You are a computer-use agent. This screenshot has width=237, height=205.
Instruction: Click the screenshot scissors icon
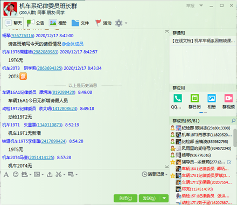pyautogui.click(x=58, y=174)
